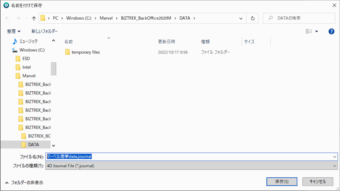Select Windows (C:) drive in sidebar
This screenshot has width=340, height=191.
(32, 50)
